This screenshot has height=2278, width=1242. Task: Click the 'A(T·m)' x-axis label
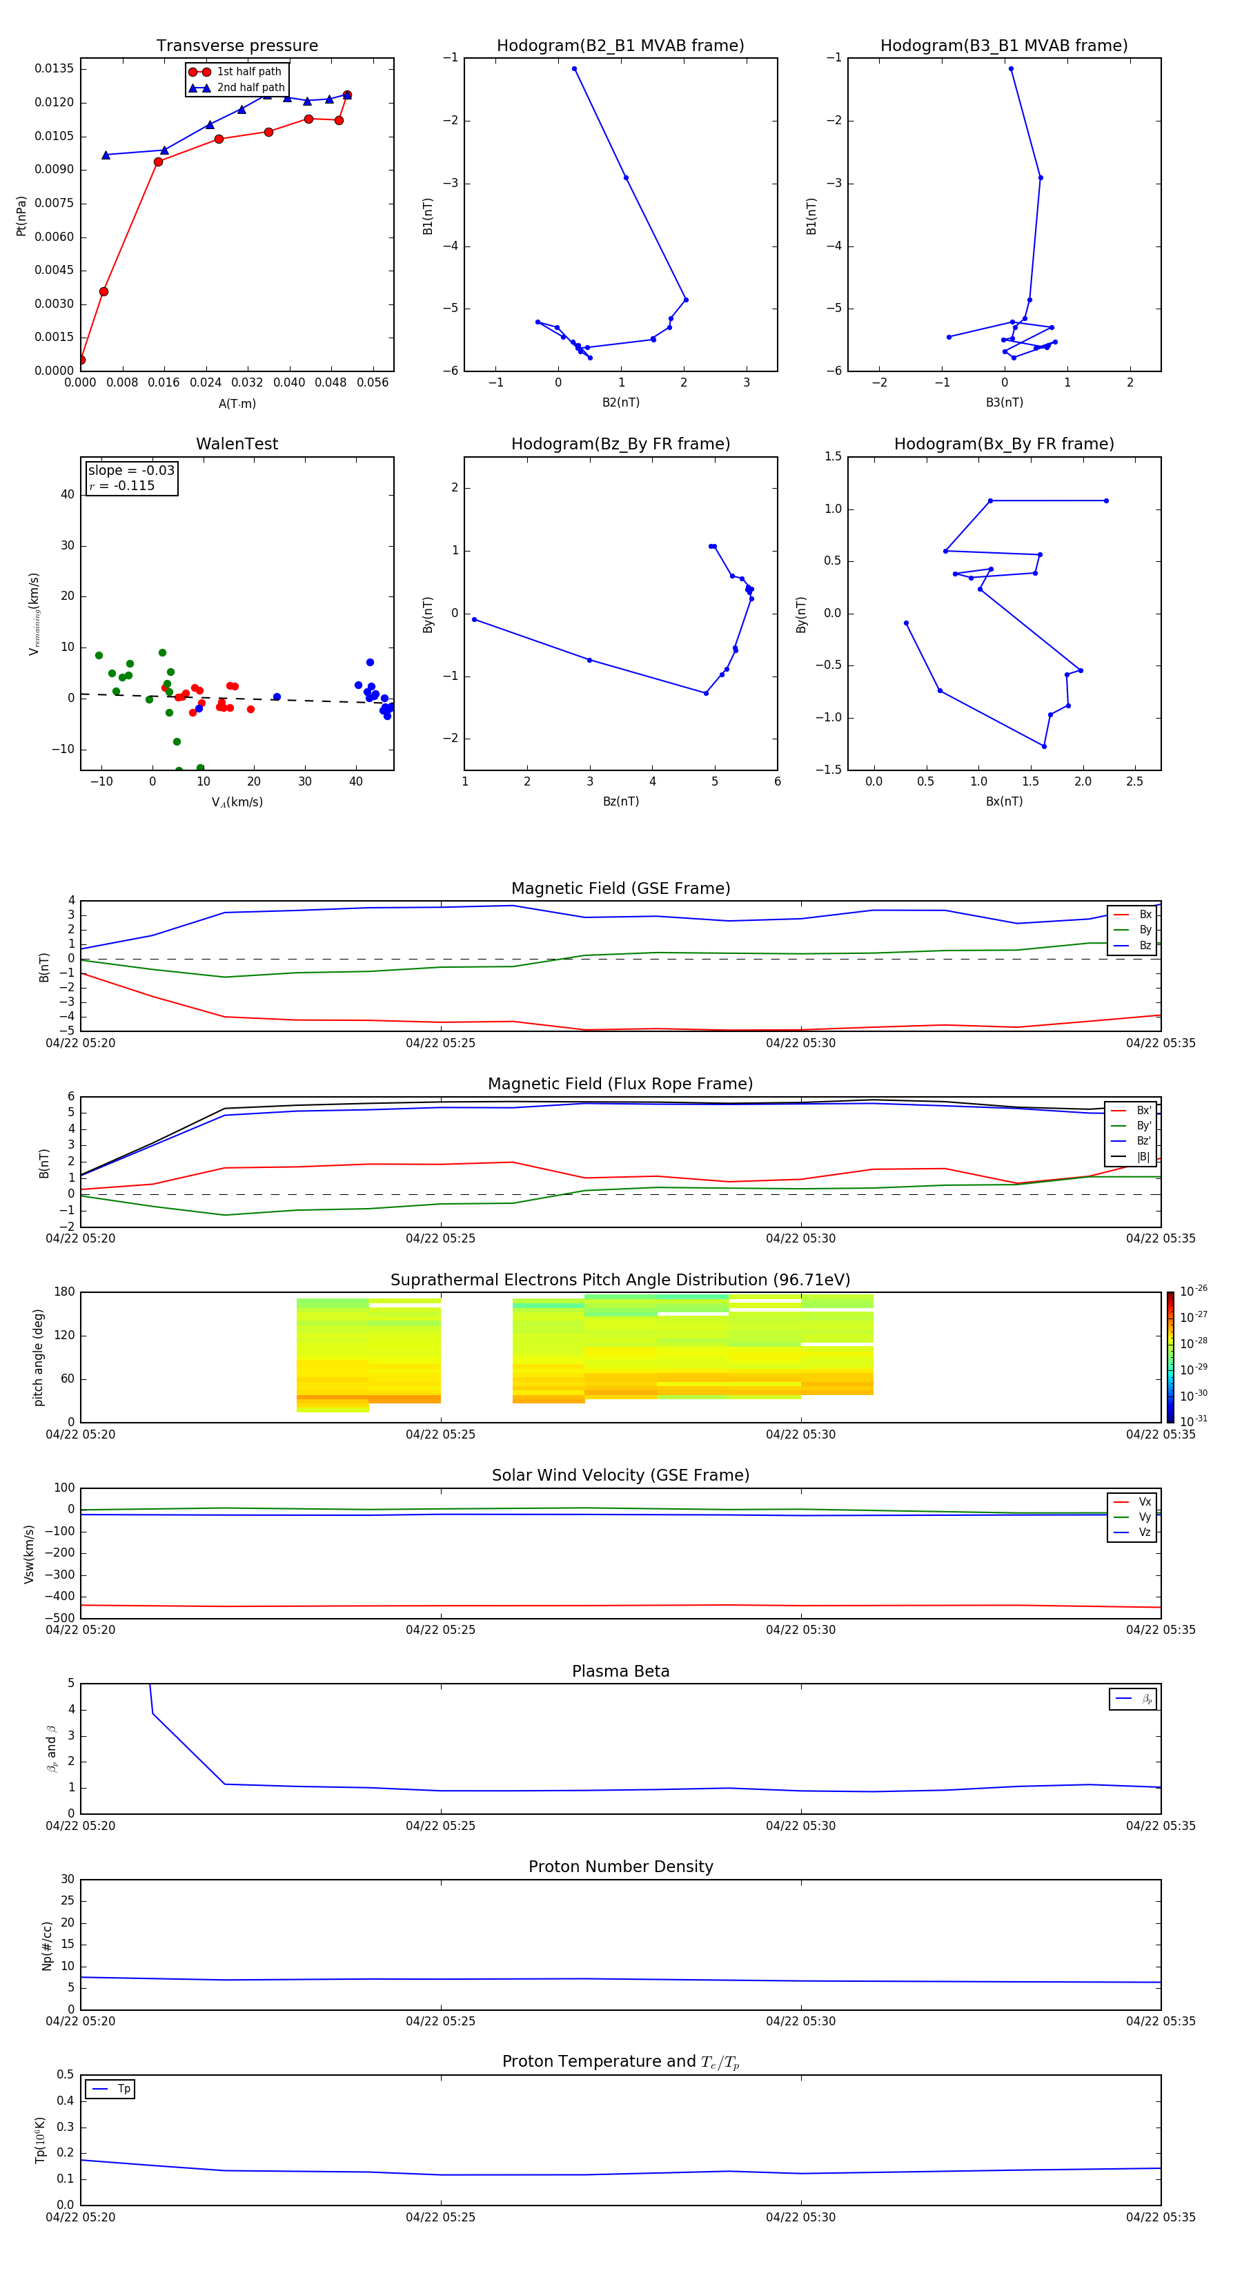237,403
